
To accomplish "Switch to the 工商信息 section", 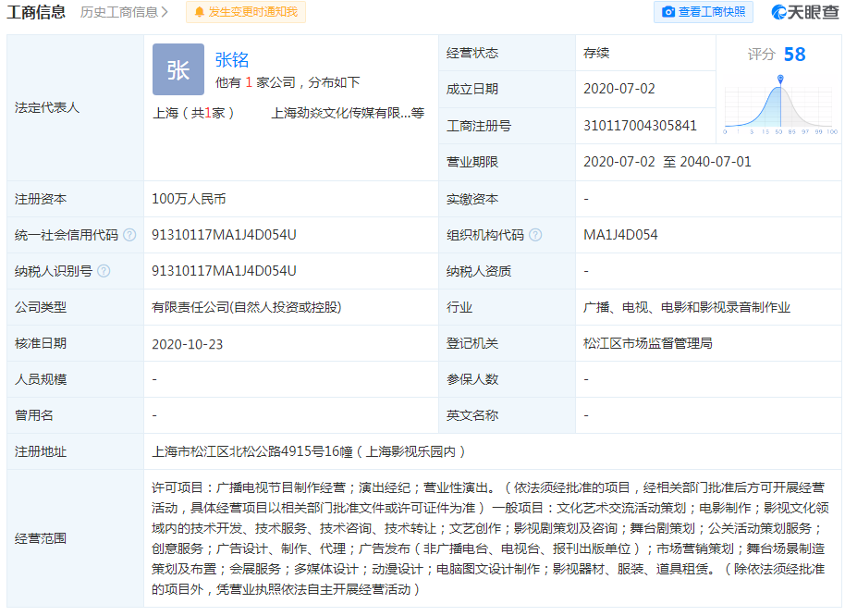I will pyautogui.click(x=32, y=13).
